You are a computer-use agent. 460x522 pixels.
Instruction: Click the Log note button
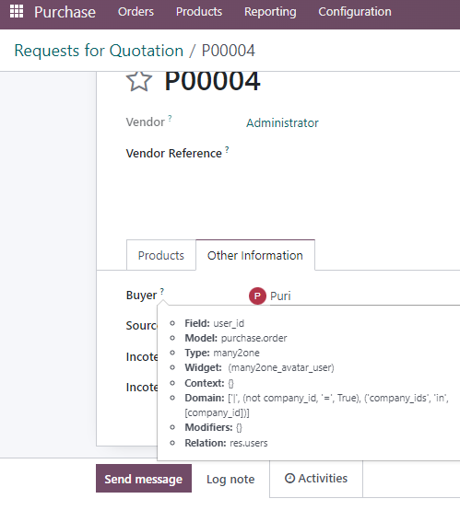tap(230, 480)
